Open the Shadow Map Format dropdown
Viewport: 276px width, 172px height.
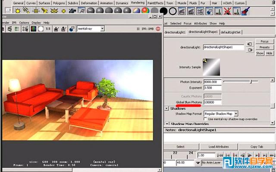[x=221, y=114]
